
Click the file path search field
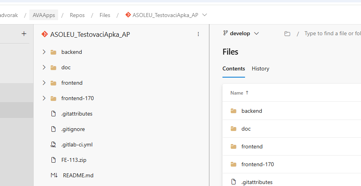(332, 33)
